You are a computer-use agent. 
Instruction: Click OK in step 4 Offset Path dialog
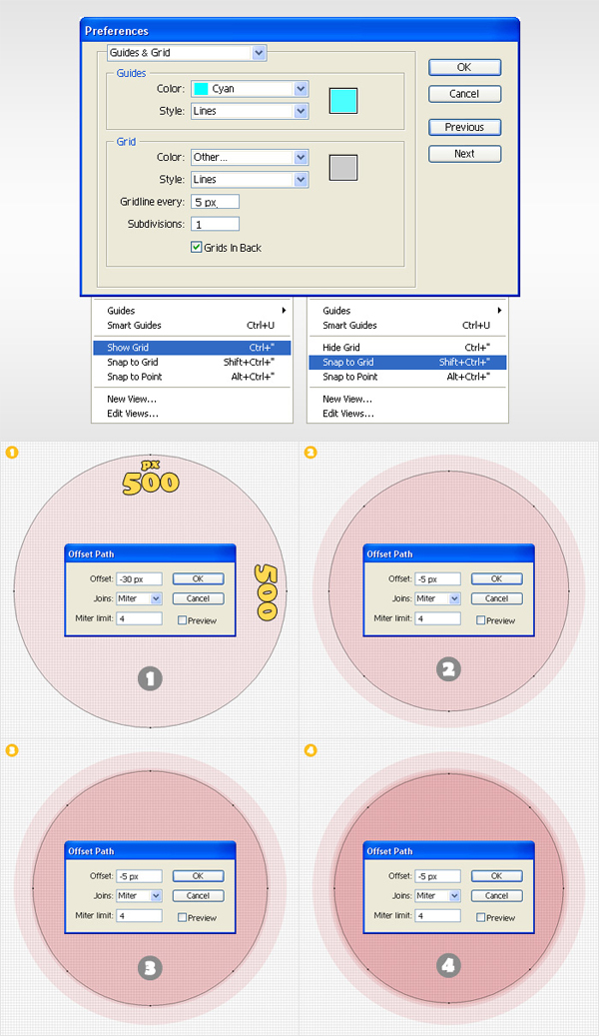(x=496, y=876)
